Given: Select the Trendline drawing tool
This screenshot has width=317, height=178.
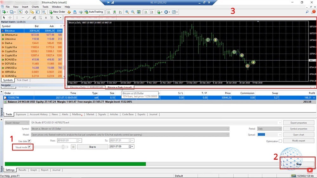Looking at the screenshot, I should coord(29,18).
